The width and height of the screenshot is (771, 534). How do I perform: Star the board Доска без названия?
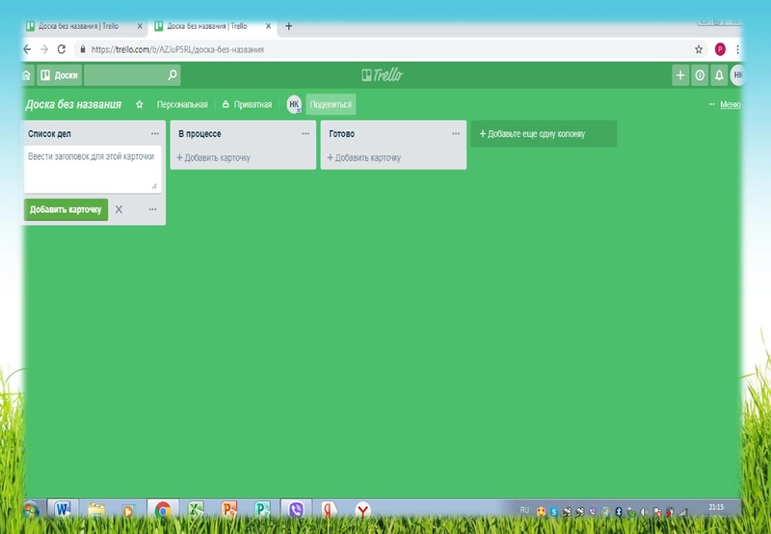tap(140, 104)
